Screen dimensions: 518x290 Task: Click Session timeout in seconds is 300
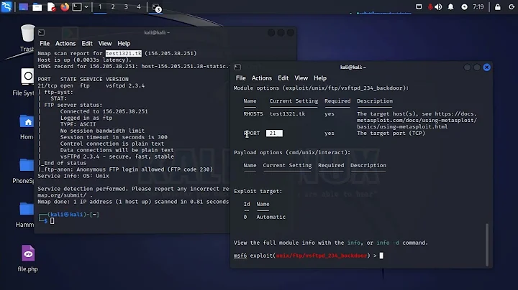[114, 137]
